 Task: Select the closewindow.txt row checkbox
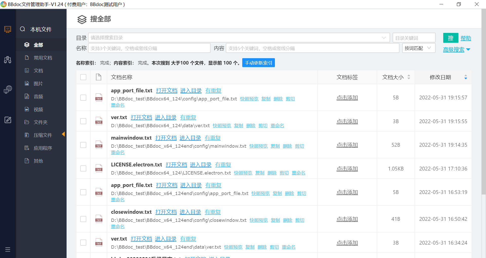click(x=83, y=219)
